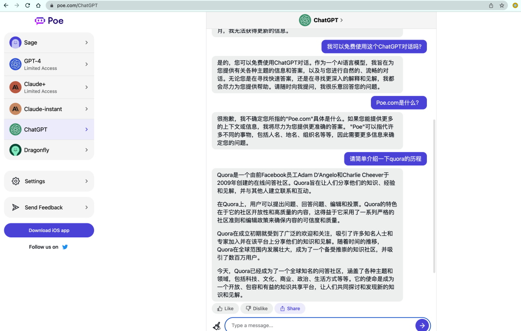Click the Claude-instant bot avatar
Image resolution: width=521 pixels, height=331 pixels.
click(x=15, y=109)
